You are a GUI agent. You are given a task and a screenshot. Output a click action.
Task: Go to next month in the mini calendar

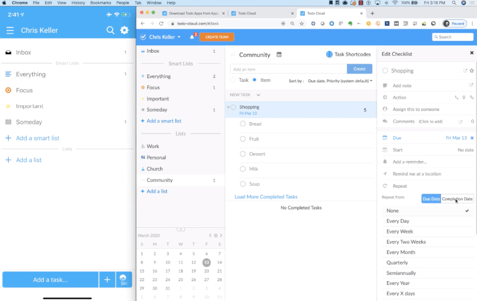coord(221,235)
